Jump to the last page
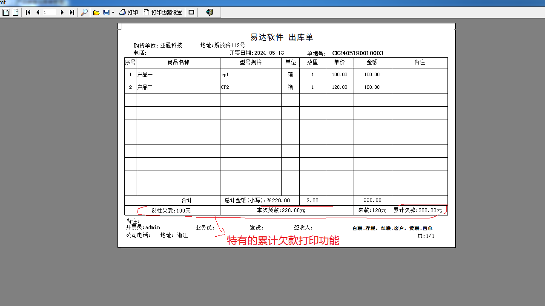Screen dimensions: 545x306 click(x=71, y=12)
